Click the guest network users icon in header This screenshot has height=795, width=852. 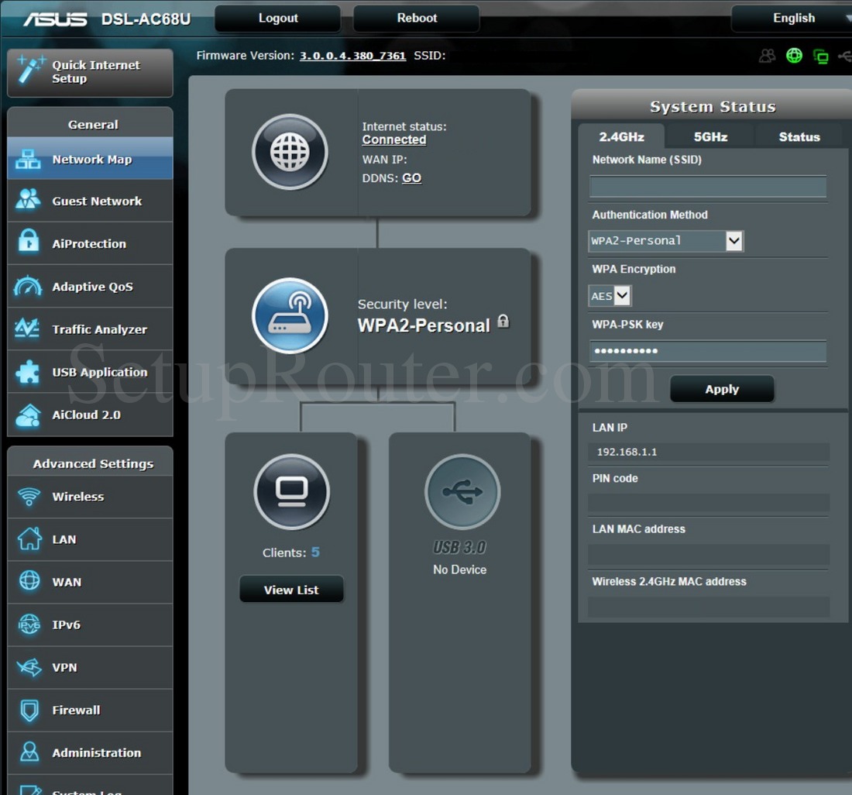(x=767, y=56)
